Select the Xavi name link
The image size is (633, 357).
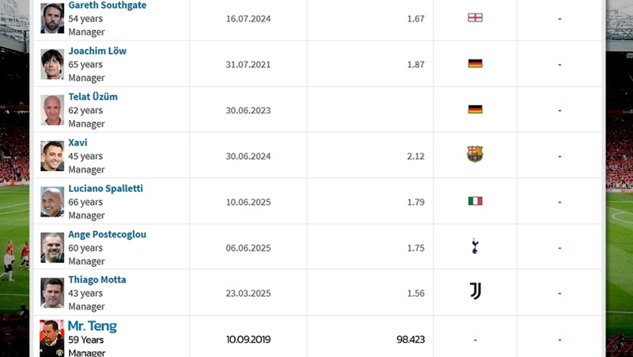(78, 142)
